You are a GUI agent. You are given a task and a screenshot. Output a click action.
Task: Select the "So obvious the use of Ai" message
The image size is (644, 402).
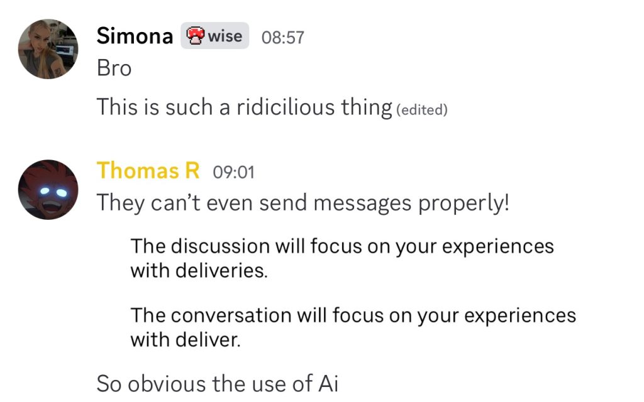[217, 383]
